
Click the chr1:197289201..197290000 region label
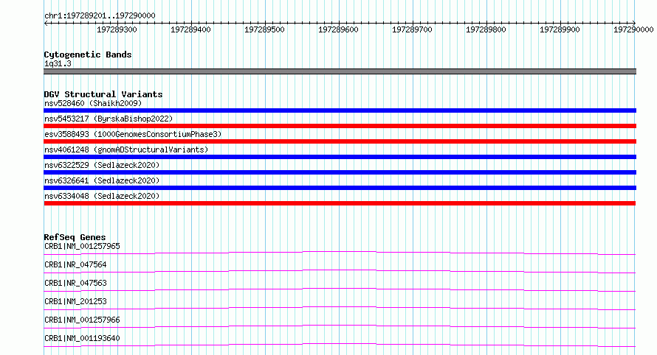100,15
